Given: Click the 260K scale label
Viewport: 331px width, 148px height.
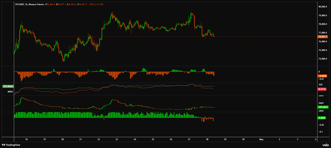Looking at the screenshot, I should [321, 103].
